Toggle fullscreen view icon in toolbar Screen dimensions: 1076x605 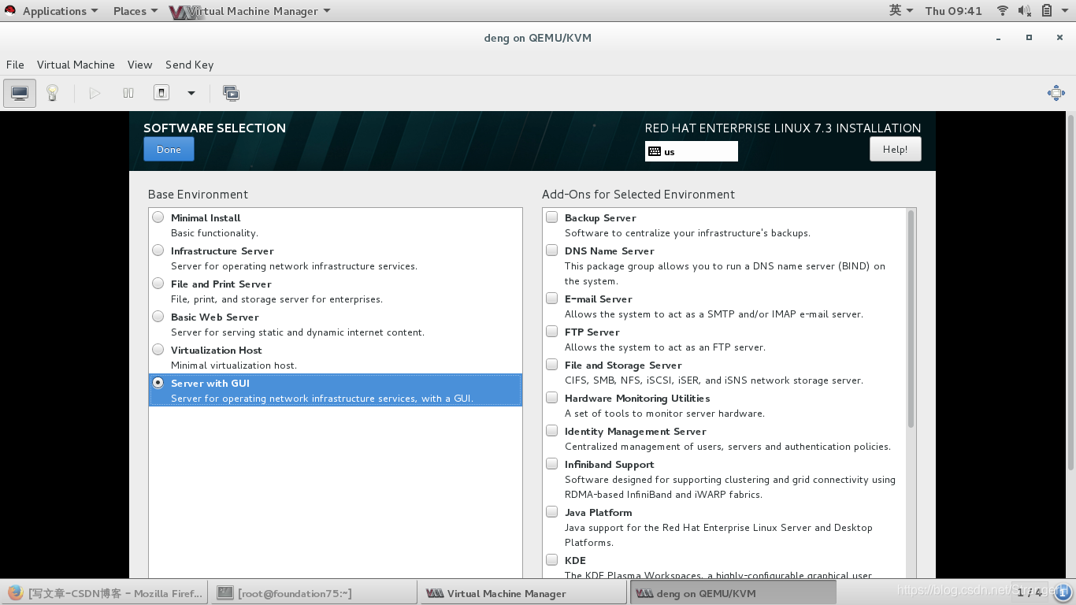[1056, 93]
